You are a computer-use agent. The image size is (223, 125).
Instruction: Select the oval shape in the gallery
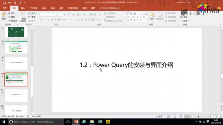(x=128, y=17)
